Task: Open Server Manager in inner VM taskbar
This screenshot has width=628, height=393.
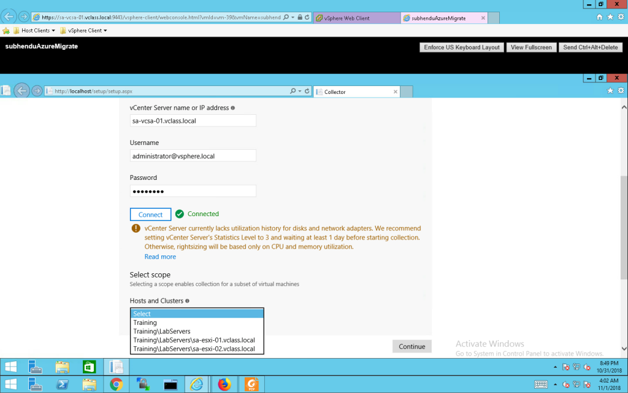Action: 35,367
